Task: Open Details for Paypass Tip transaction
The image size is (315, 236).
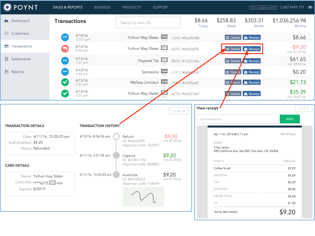Action: pyautogui.click(x=233, y=61)
